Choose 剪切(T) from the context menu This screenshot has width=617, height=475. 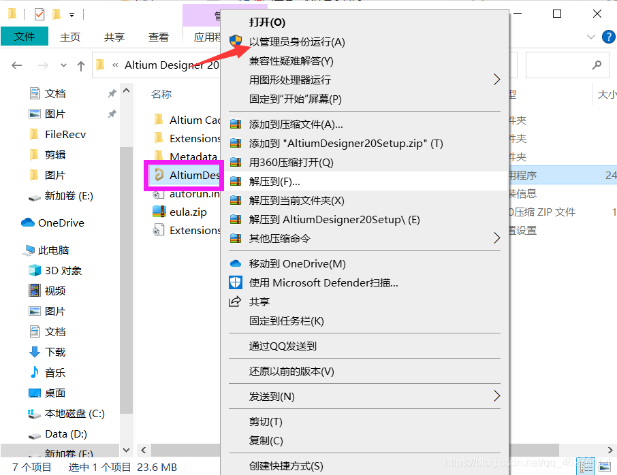click(266, 422)
